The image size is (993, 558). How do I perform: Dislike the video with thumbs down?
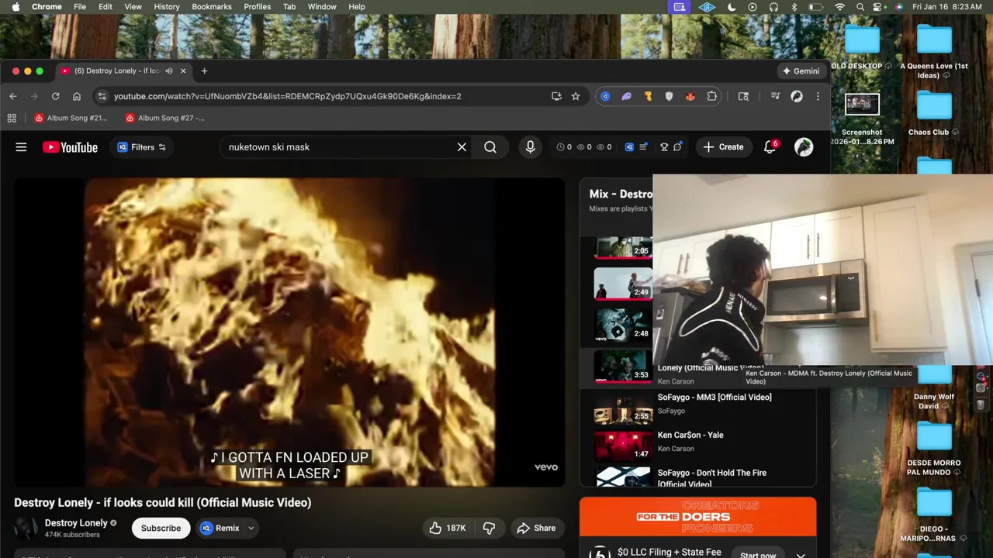coord(489,528)
